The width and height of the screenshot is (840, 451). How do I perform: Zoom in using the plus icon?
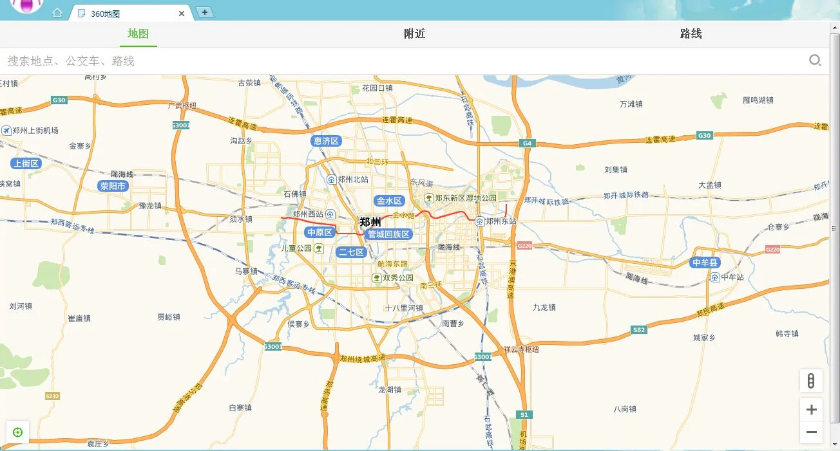[811, 409]
